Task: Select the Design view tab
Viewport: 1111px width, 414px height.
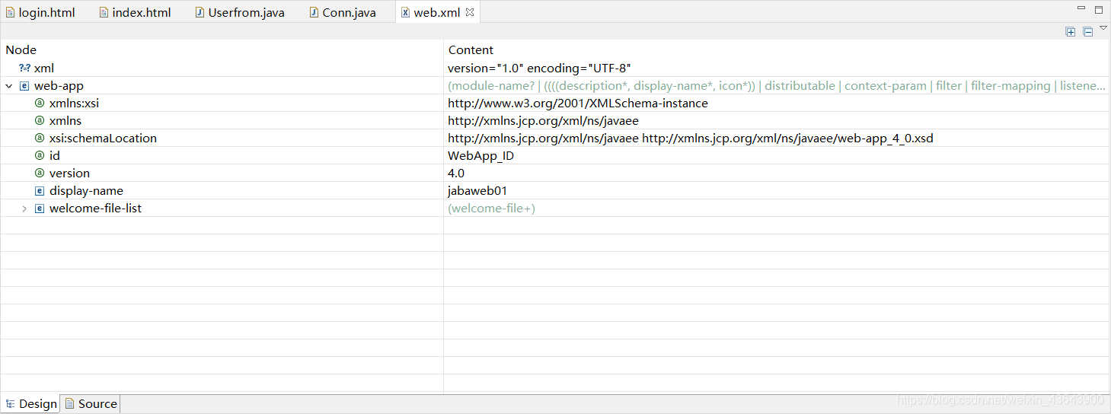Action: coord(31,403)
